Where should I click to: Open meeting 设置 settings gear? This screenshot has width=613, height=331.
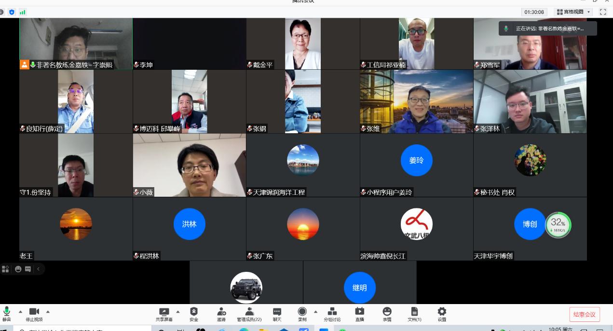click(442, 315)
